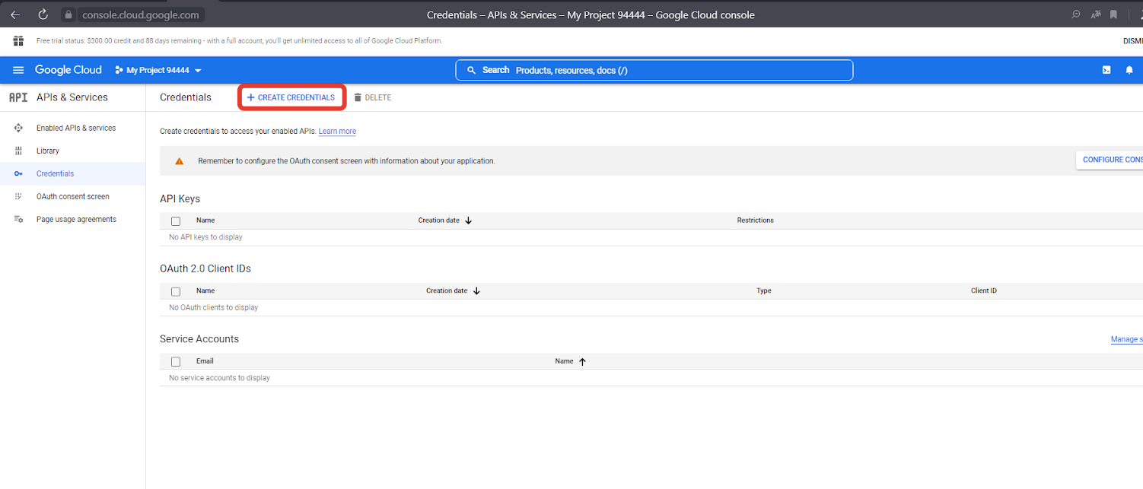Click 'No OAuth clients to display' text
This screenshot has width=1143, height=489.
213,308
